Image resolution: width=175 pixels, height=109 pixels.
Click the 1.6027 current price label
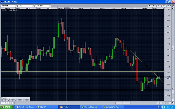coord(168,77)
